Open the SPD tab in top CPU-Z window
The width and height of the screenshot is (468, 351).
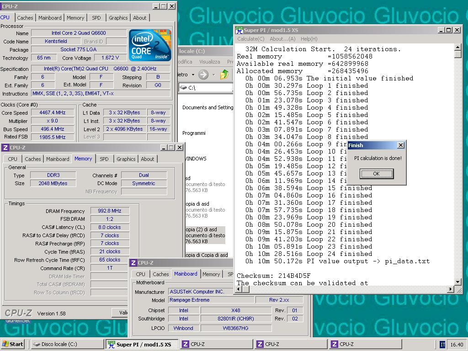coord(96,18)
